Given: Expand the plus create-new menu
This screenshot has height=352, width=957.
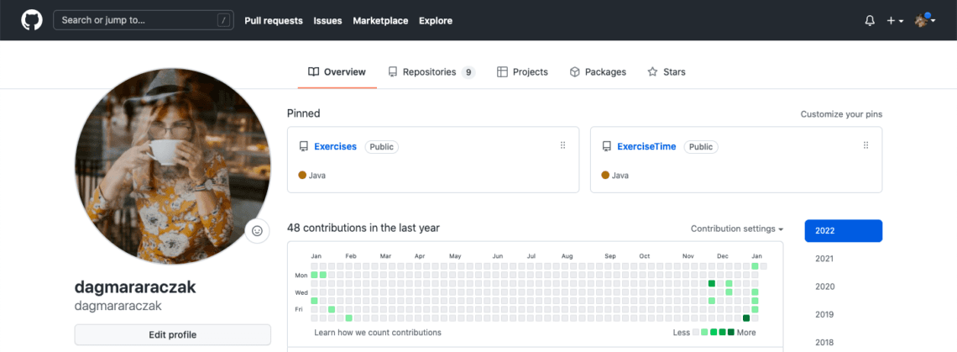Looking at the screenshot, I should (895, 20).
